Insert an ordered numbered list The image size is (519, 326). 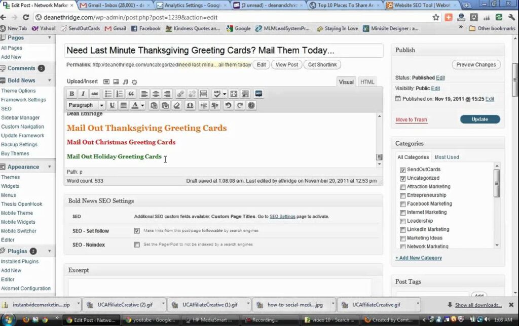coord(120,94)
